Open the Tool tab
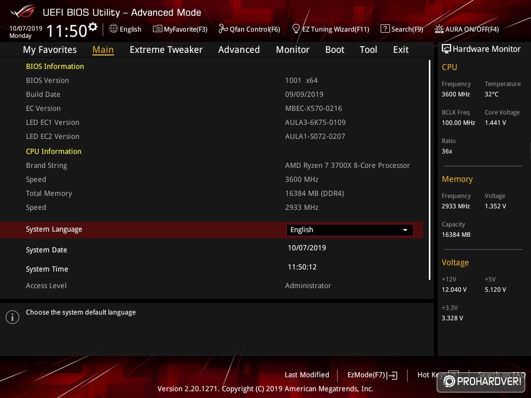The image size is (531, 398). [x=368, y=50]
